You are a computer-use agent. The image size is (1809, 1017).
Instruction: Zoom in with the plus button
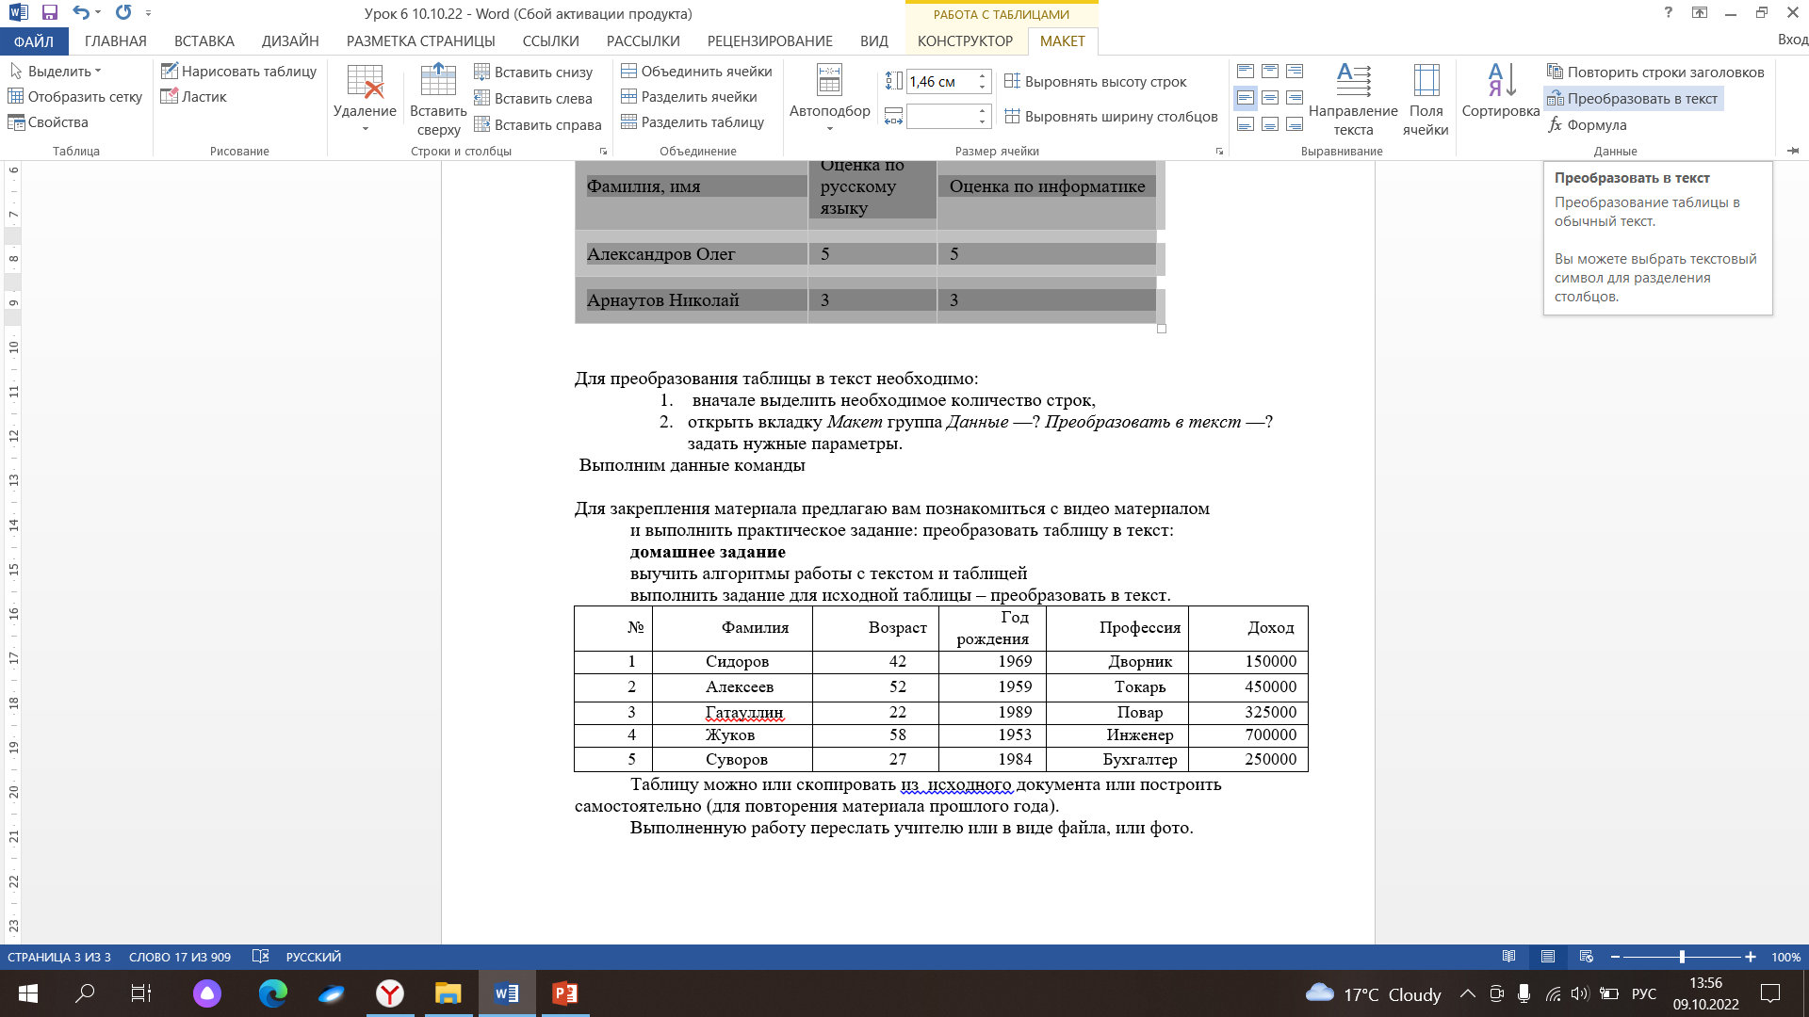[1750, 957]
